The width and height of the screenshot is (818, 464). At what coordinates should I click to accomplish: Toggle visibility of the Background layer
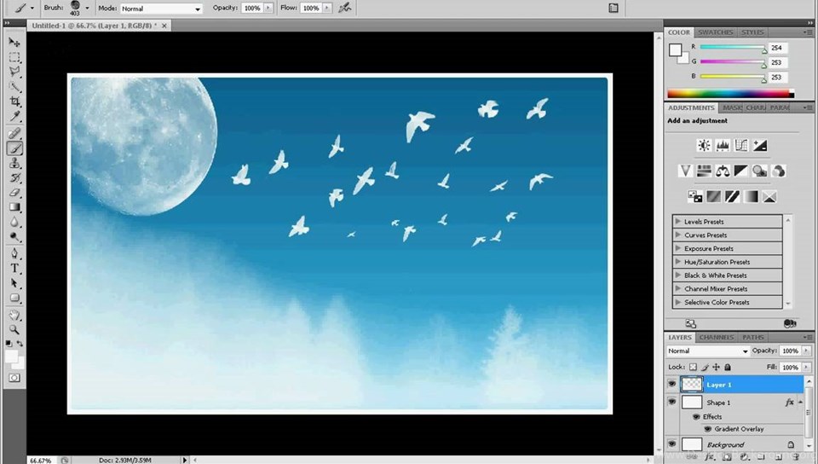tap(671, 444)
